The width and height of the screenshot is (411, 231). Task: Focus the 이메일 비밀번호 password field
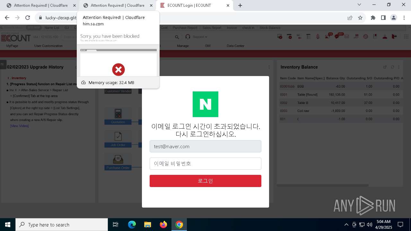pyautogui.click(x=205, y=164)
